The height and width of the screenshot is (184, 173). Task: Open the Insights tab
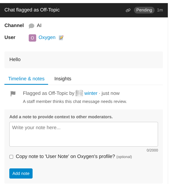pyautogui.click(x=63, y=79)
